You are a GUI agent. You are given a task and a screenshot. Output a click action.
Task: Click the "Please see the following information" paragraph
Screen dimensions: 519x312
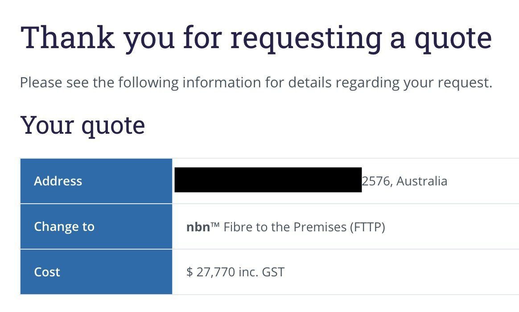coord(256,83)
